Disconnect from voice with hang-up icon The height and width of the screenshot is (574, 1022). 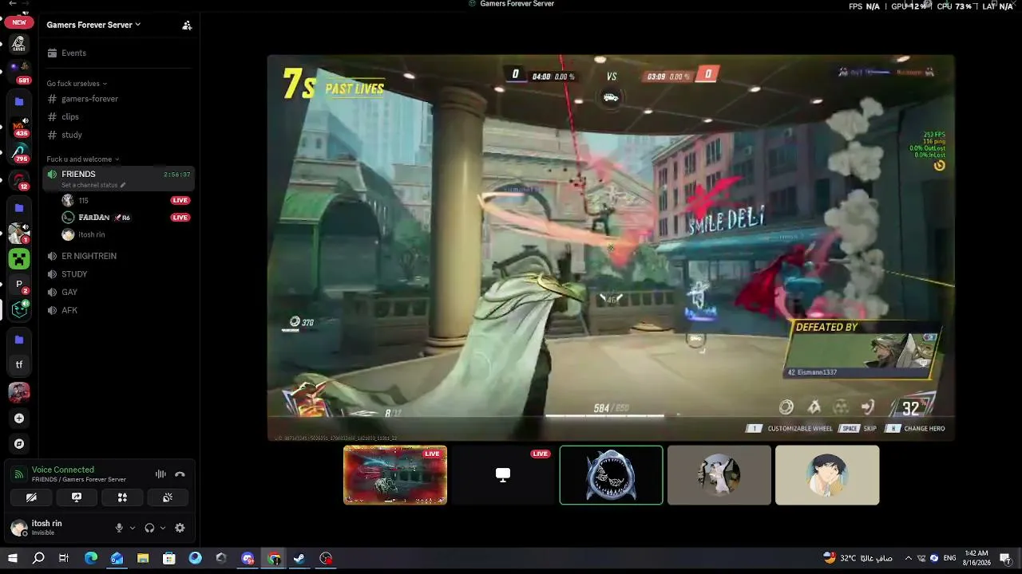click(x=180, y=474)
